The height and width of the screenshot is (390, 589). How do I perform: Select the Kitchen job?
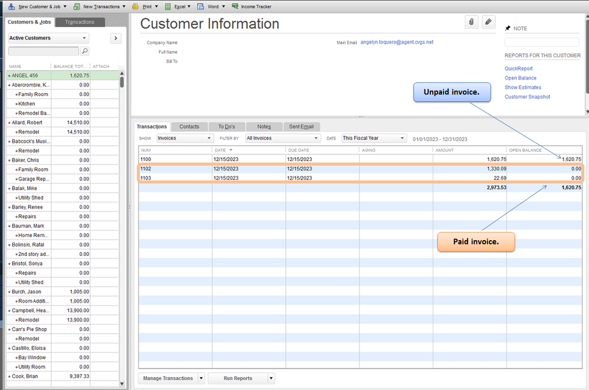[x=62, y=103]
